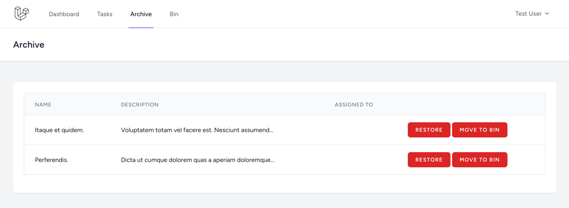Click the description starting 'Voluptatem totam vel'
The height and width of the screenshot is (208, 569).
point(197,130)
